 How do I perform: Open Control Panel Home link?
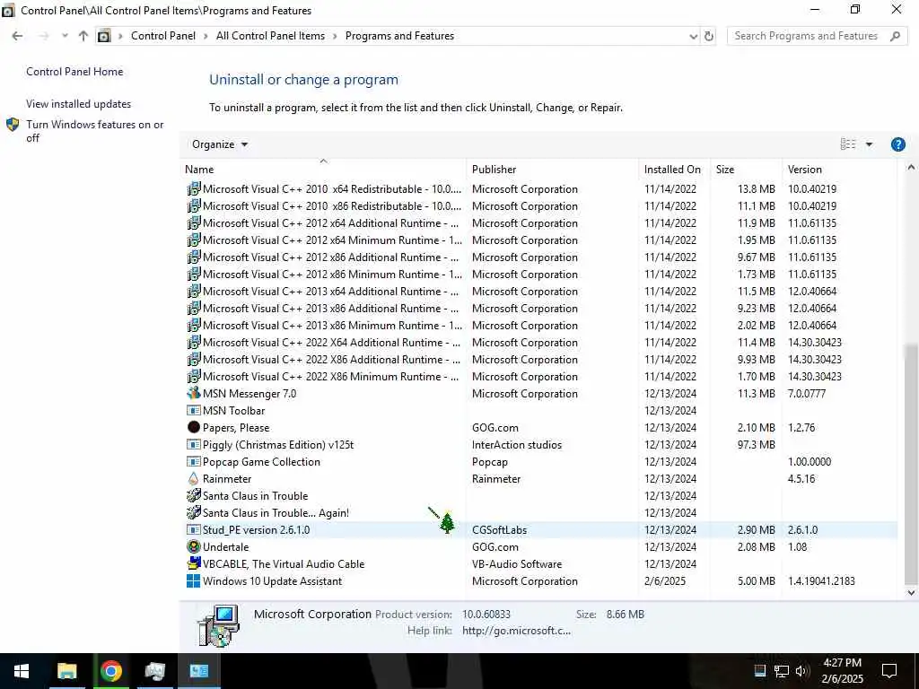coord(74,72)
